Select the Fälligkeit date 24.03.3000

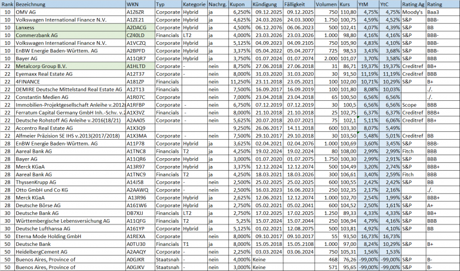click(299, 20)
